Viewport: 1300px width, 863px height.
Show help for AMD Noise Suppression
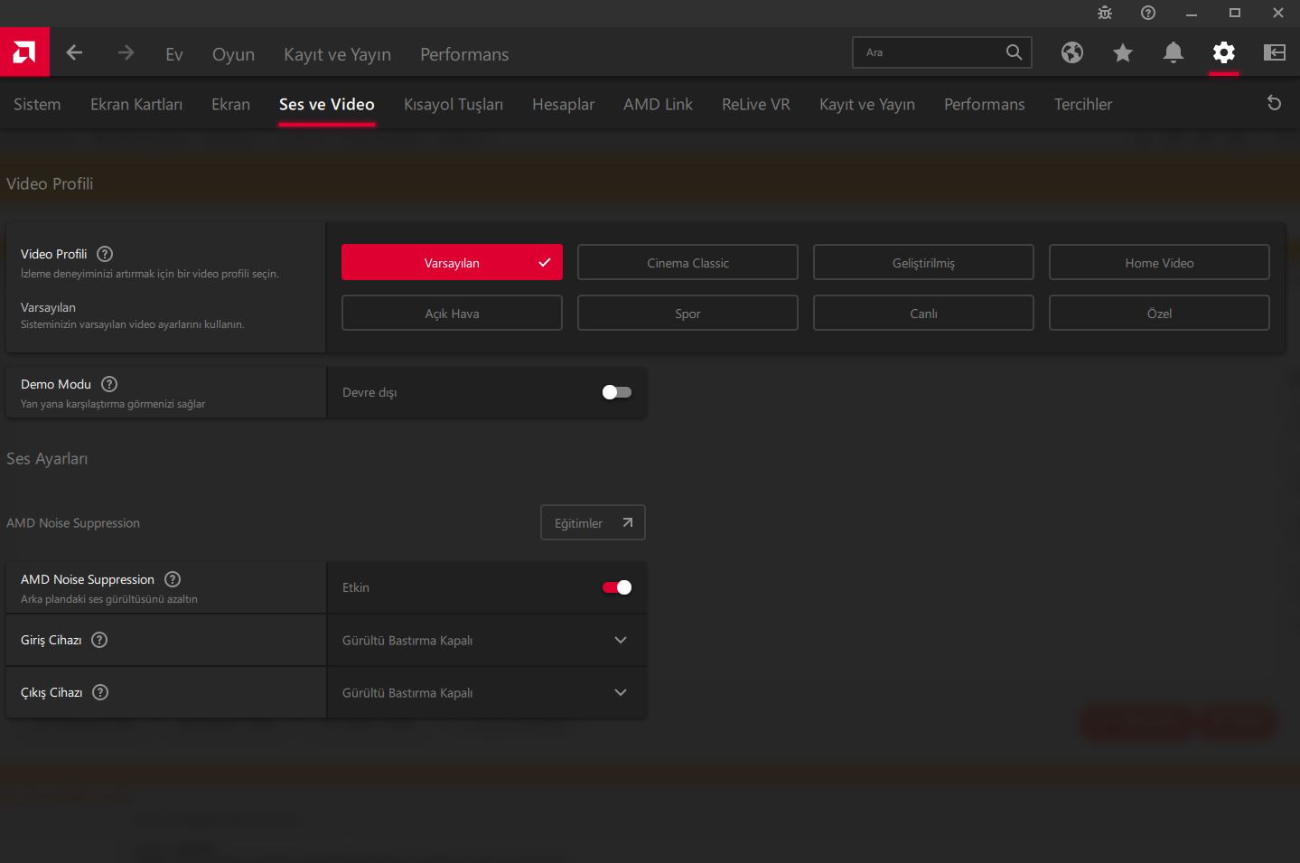[x=173, y=579]
